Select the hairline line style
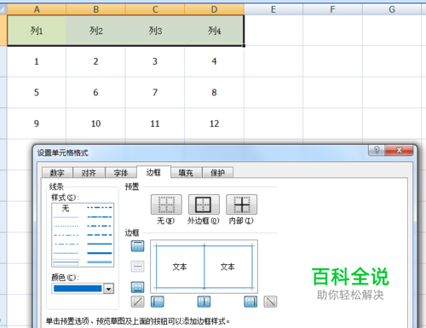426x328 pixels. (66, 217)
